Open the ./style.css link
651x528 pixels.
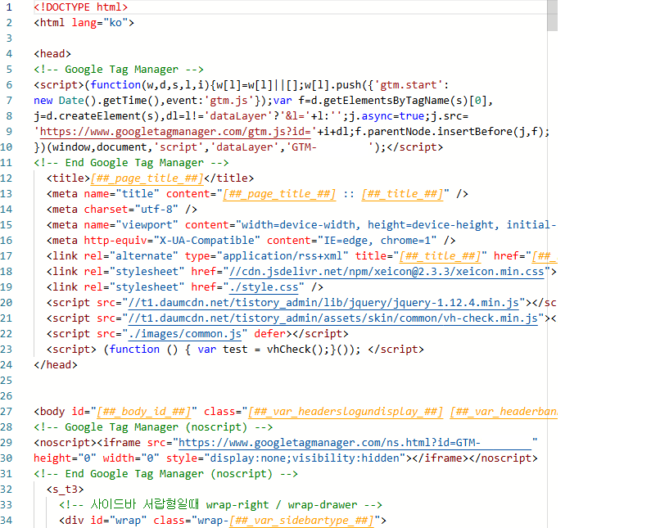click(264, 287)
